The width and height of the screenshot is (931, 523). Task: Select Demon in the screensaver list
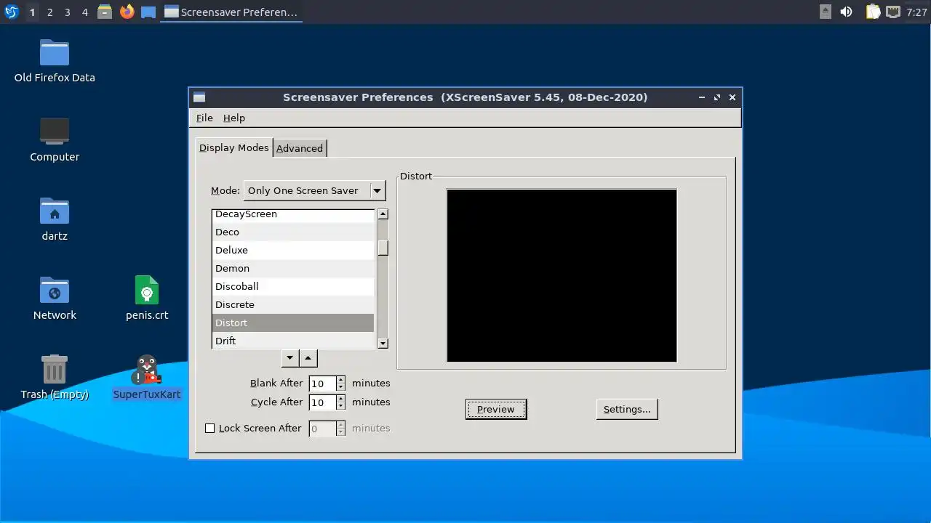pos(293,268)
